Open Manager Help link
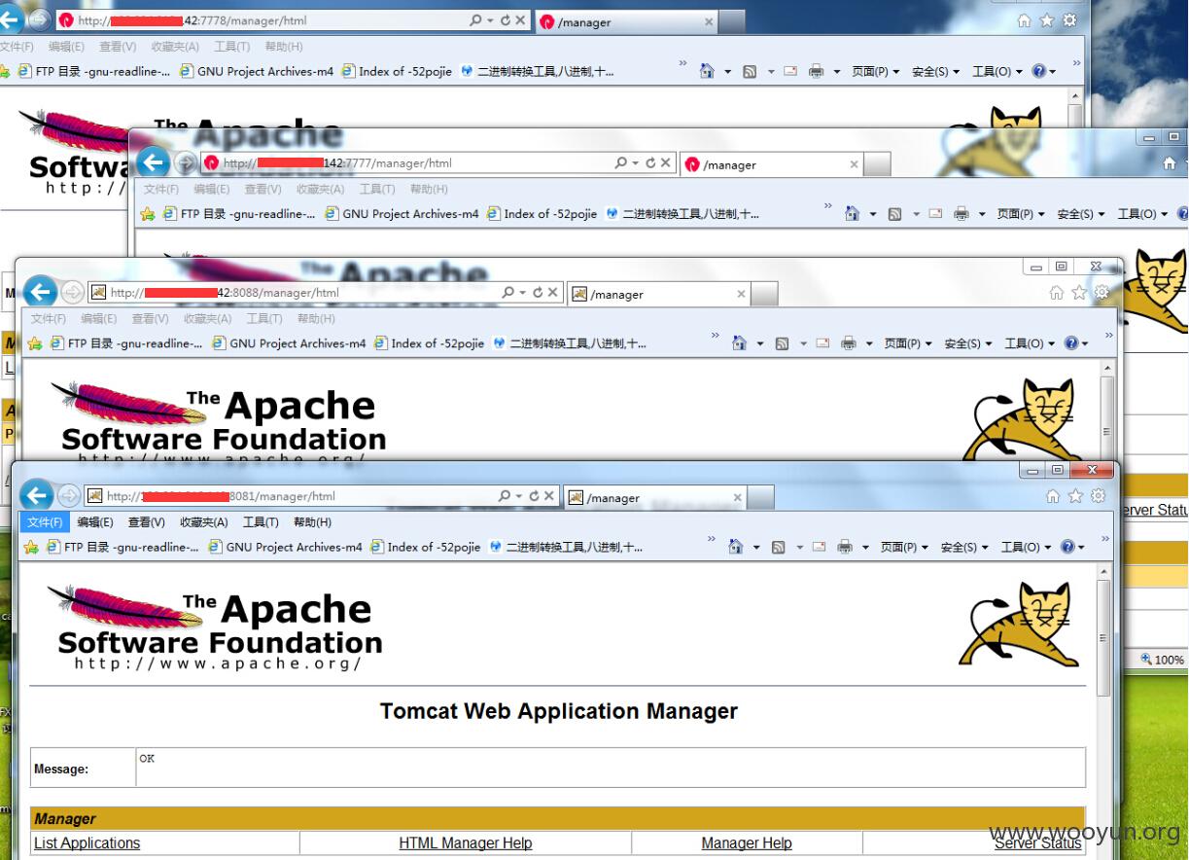The image size is (1189, 860). 747,842
